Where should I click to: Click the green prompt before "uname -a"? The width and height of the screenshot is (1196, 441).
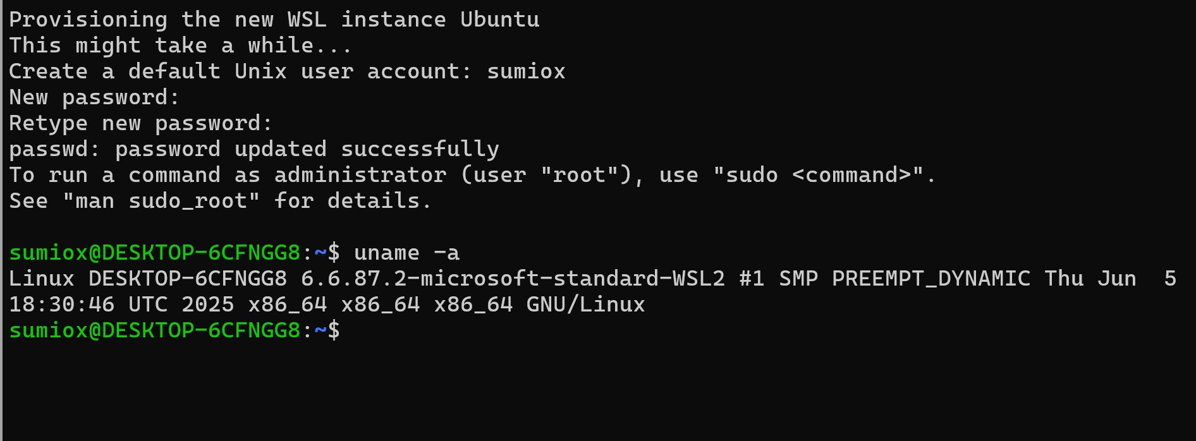154,253
